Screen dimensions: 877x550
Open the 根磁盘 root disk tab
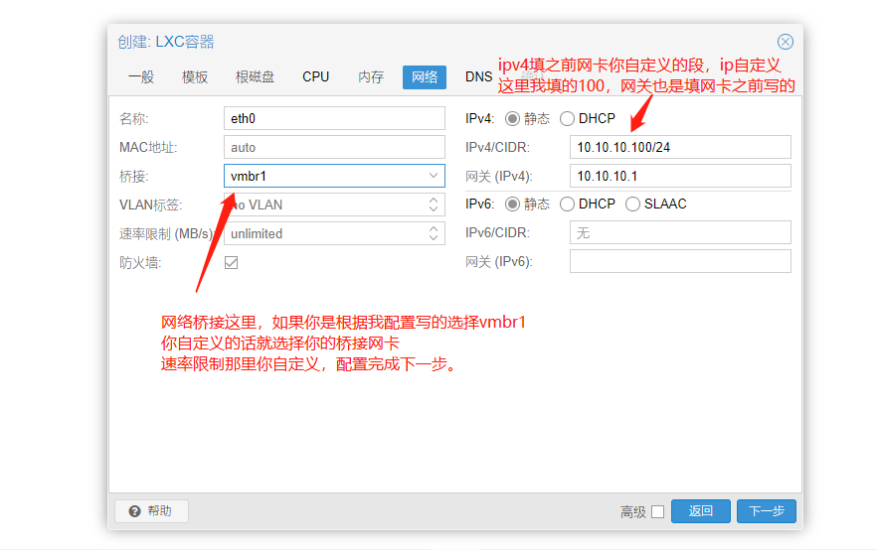(255, 77)
